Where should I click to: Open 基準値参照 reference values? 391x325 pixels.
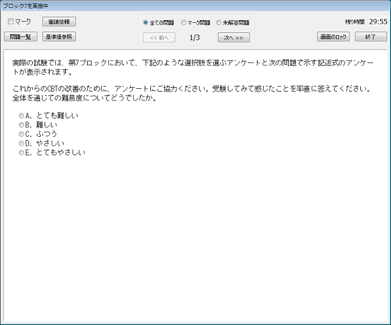point(59,37)
